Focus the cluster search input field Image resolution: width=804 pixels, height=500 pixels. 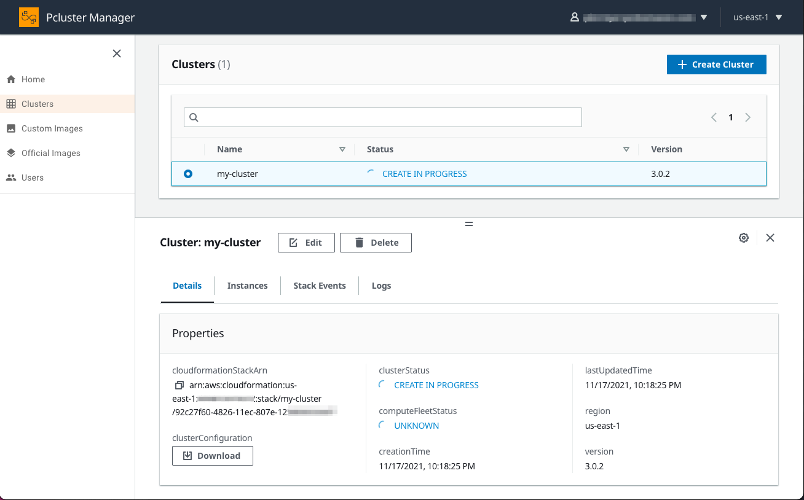(382, 117)
